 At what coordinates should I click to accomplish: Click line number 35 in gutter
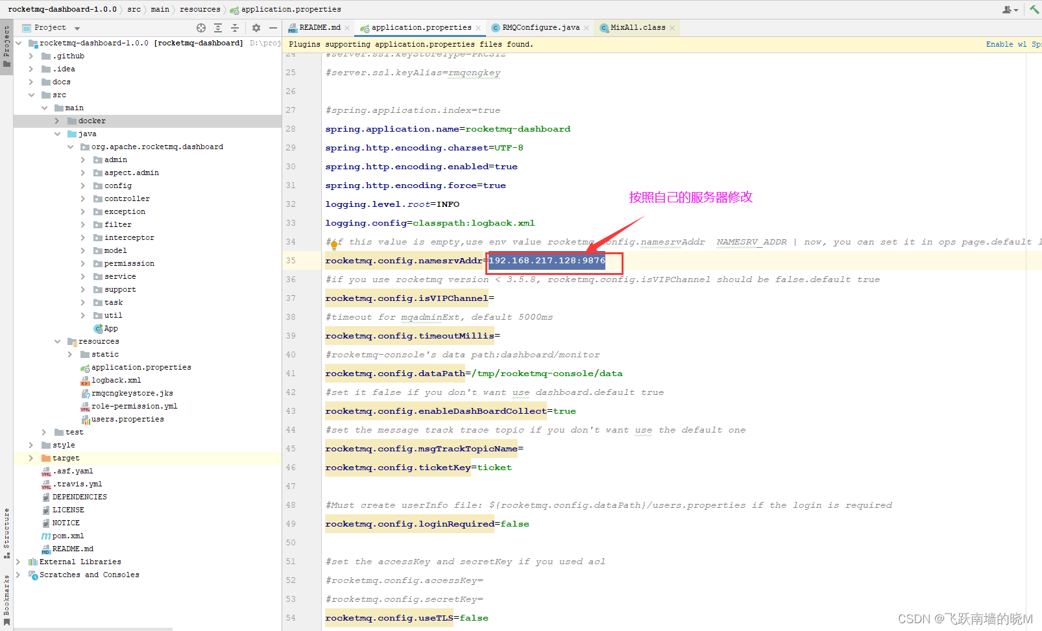291,261
